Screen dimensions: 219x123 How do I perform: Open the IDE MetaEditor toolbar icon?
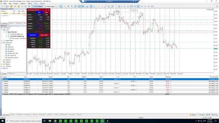click(x=15, y=6)
